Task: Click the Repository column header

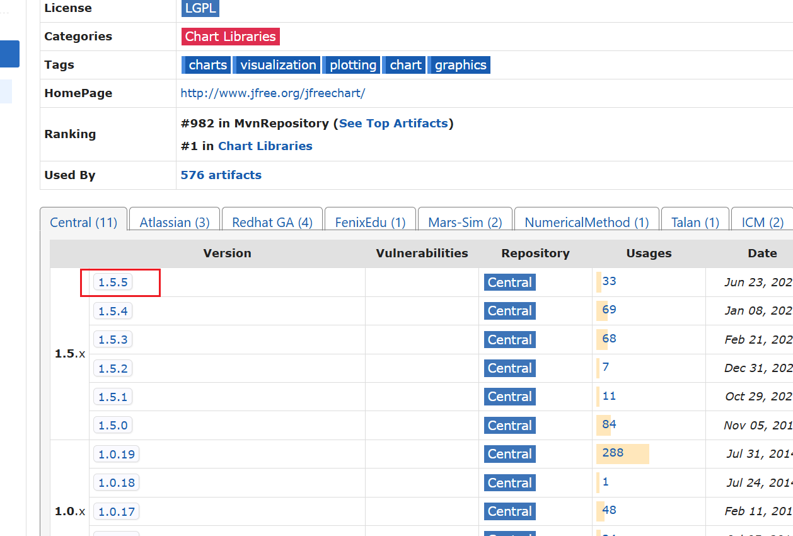Action: pos(535,253)
